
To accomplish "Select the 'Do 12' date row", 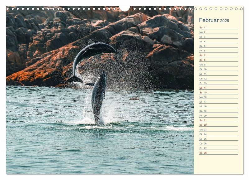I will [218, 79].
